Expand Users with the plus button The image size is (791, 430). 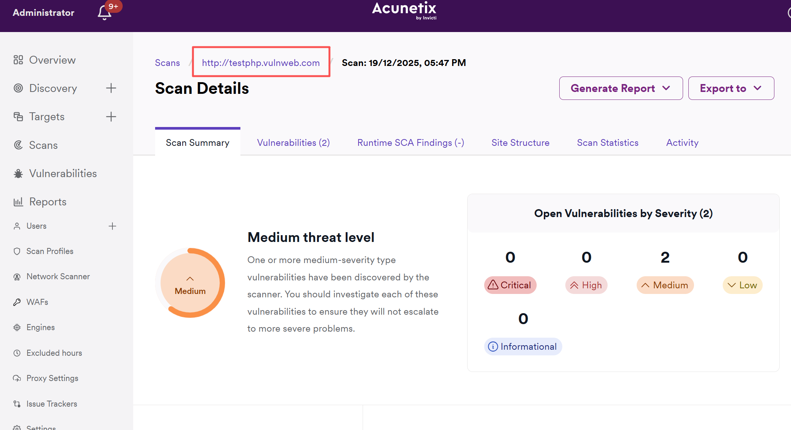(112, 226)
